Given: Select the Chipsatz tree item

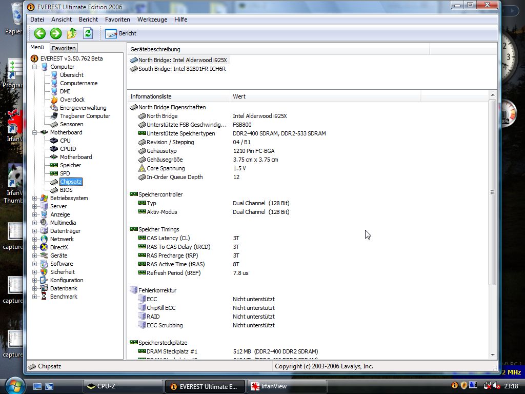Looking at the screenshot, I should pyautogui.click(x=71, y=182).
